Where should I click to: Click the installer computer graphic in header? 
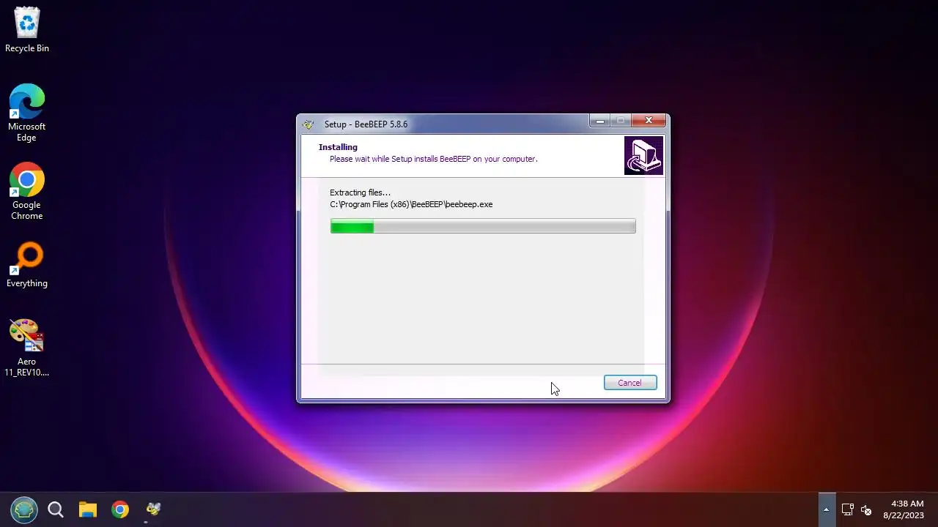(643, 156)
